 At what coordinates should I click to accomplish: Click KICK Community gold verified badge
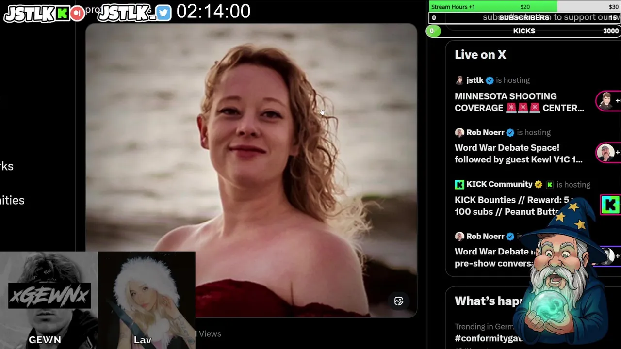(x=538, y=184)
